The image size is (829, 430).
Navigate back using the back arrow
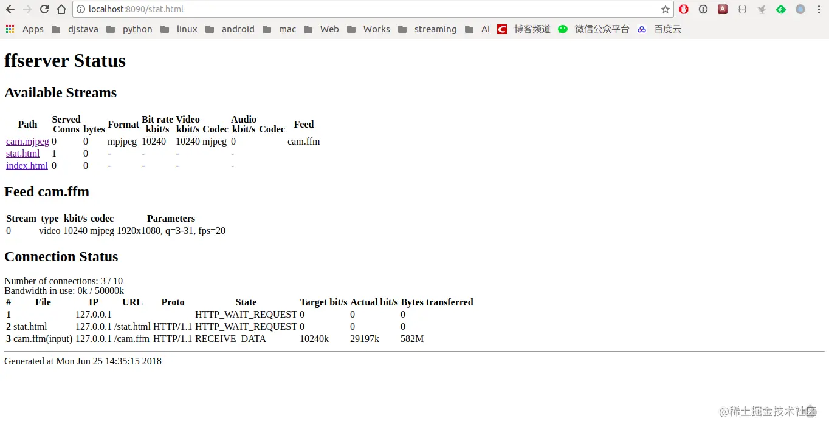pos(10,9)
